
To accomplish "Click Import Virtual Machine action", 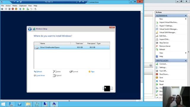I will 169,22.
